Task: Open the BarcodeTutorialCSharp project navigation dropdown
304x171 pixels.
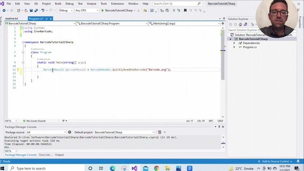Action: click(x=40, y=23)
